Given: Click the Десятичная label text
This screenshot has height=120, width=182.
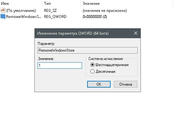Looking at the screenshot, I should point(105,72).
